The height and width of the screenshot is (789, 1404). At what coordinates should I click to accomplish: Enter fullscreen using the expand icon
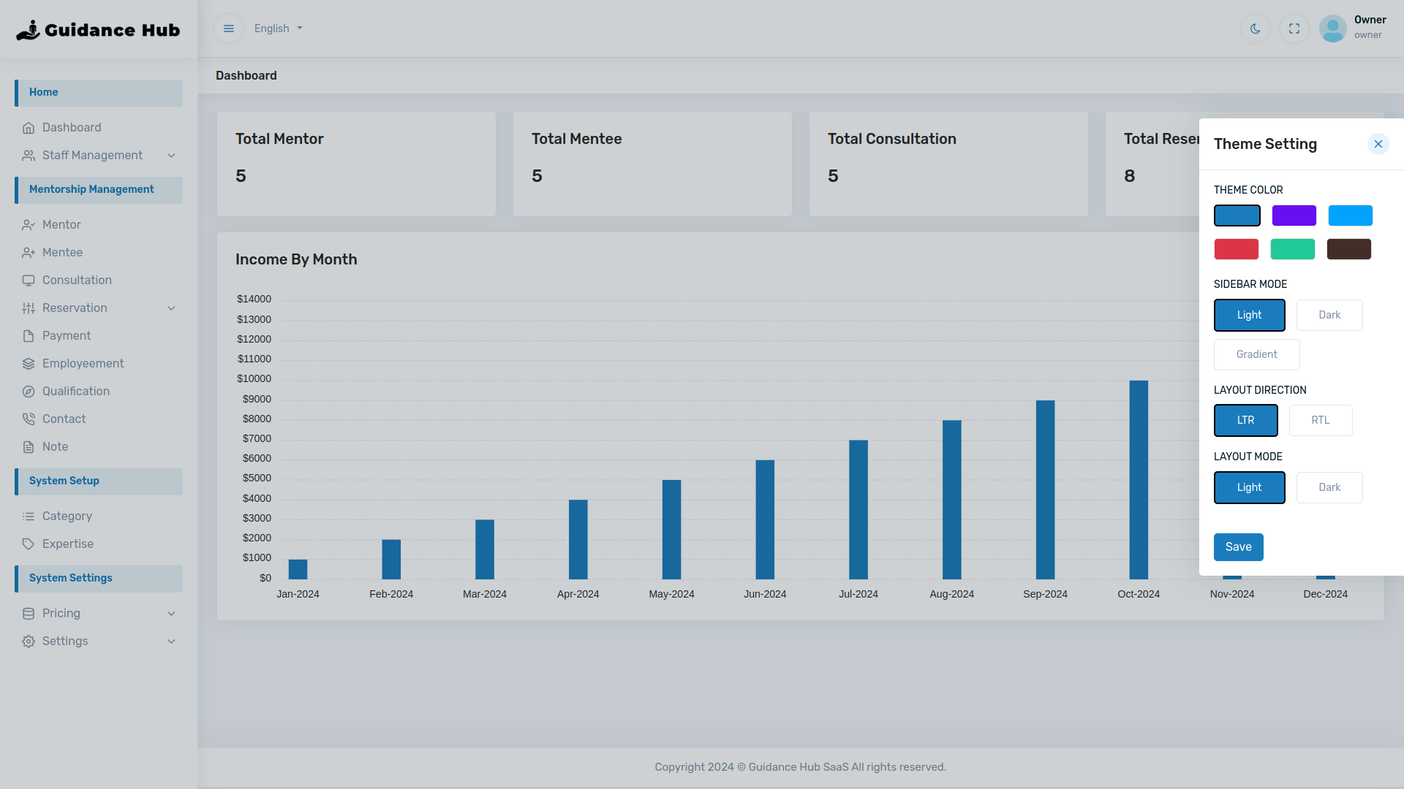tap(1294, 28)
